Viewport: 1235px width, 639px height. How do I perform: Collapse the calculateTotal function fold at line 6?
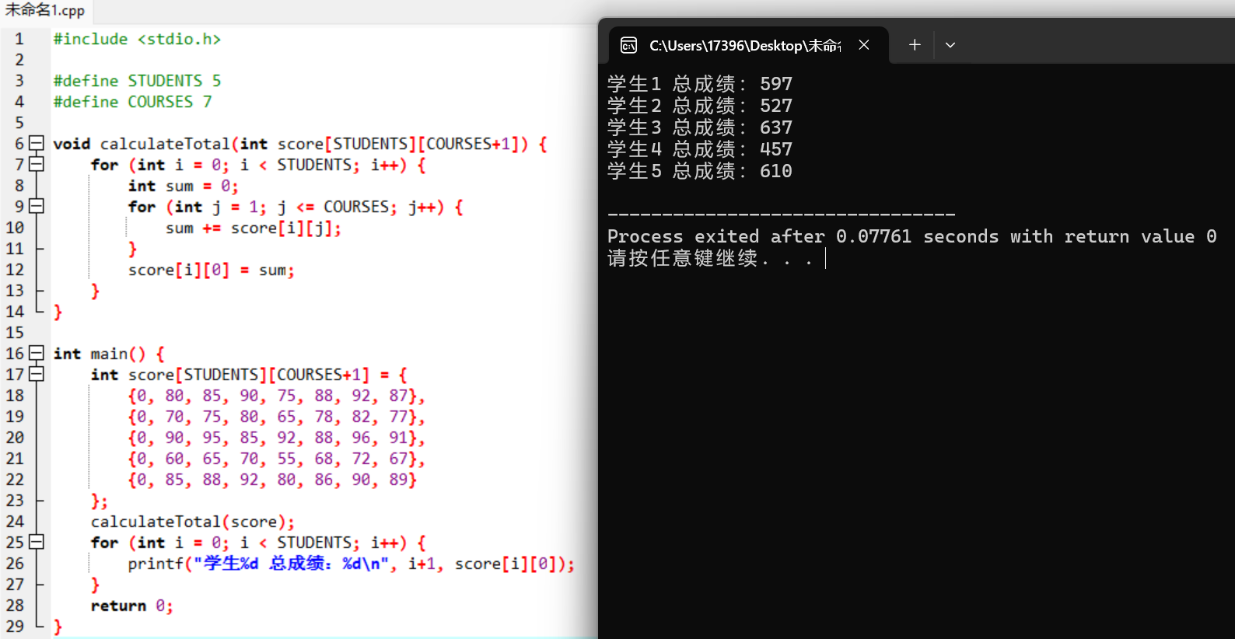click(37, 143)
